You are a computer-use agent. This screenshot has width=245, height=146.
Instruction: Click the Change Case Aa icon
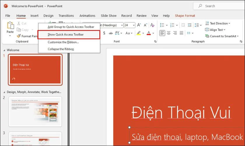128,33
